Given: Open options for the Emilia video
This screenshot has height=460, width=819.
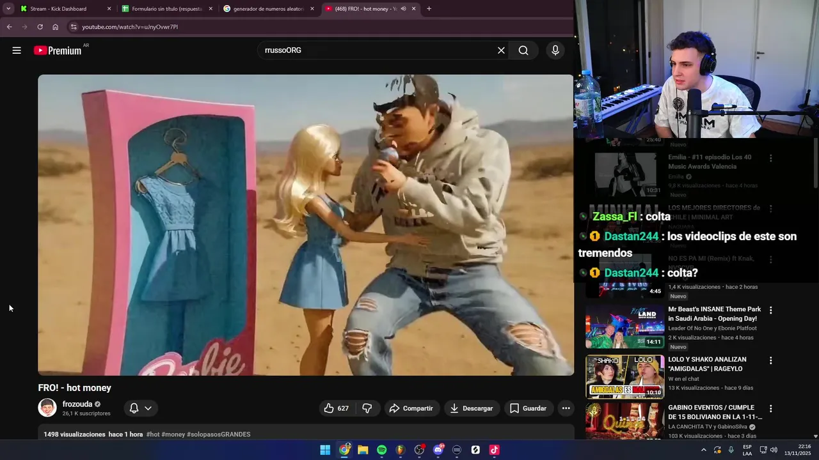Looking at the screenshot, I should (x=770, y=158).
